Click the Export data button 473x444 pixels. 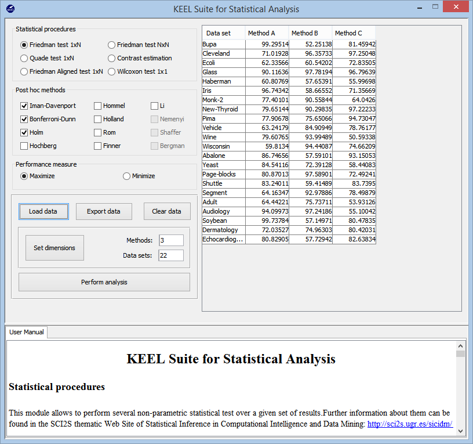(104, 211)
